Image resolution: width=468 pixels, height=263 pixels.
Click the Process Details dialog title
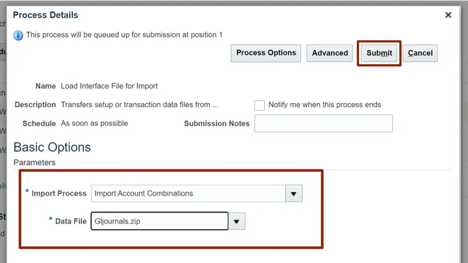coord(45,15)
